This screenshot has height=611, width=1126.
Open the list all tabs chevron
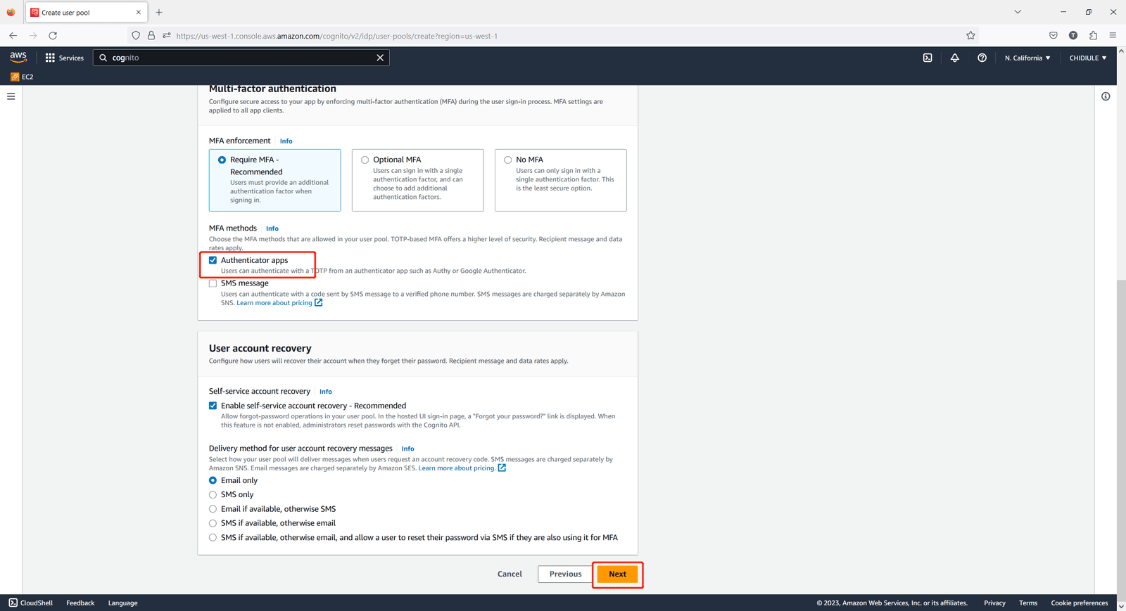(x=1018, y=12)
